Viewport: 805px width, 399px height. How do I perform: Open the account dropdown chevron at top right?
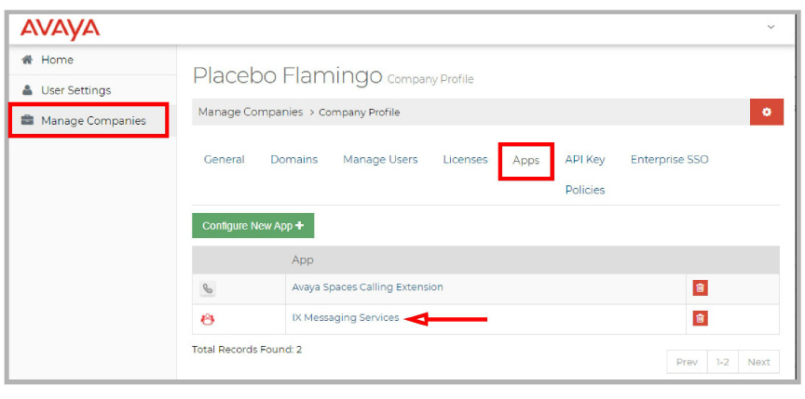coord(771,27)
